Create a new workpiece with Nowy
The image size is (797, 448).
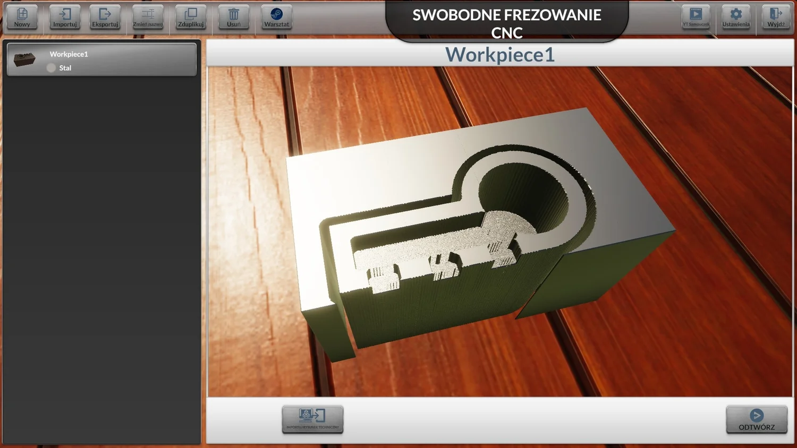tap(22, 17)
